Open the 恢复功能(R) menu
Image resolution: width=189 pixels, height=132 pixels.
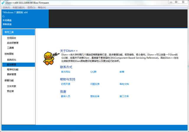click(x=19, y=8)
